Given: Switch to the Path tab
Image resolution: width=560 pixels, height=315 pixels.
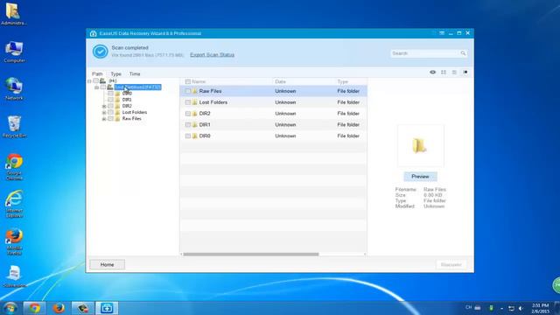Looking at the screenshot, I should (97, 73).
